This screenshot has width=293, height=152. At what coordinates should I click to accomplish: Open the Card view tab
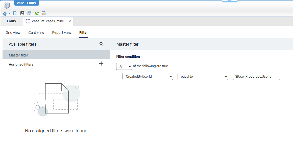click(x=36, y=33)
